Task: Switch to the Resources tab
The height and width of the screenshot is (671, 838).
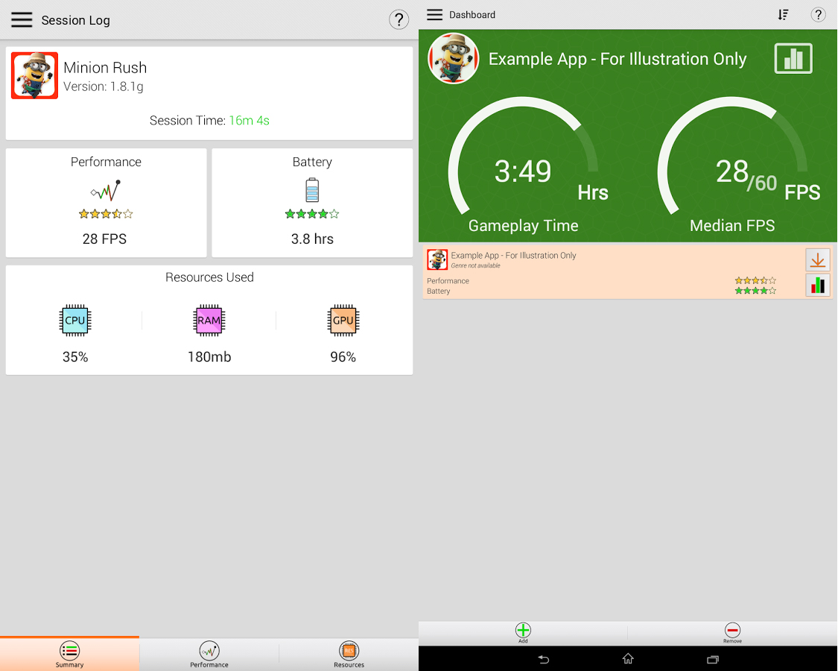Action: 349,654
